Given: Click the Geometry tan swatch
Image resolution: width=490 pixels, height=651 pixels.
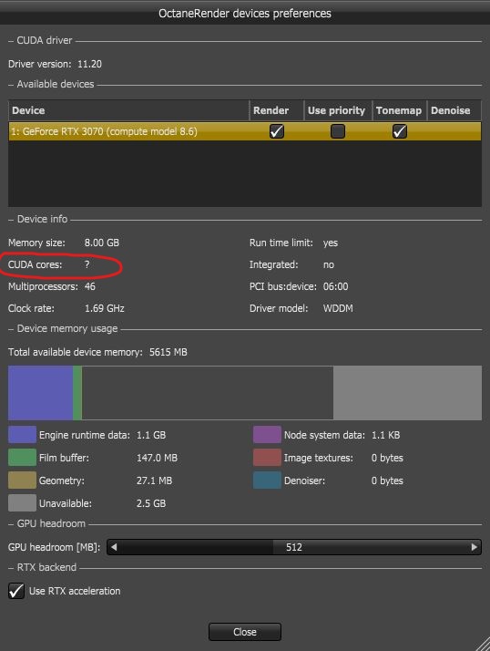Looking at the screenshot, I should [22, 480].
